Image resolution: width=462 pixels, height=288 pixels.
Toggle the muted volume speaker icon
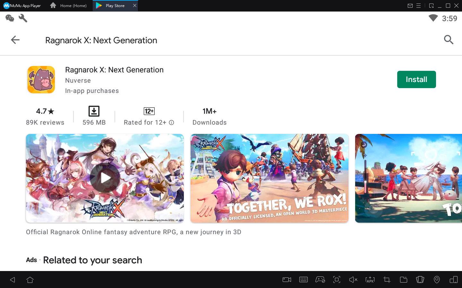click(x=353, y=280)
